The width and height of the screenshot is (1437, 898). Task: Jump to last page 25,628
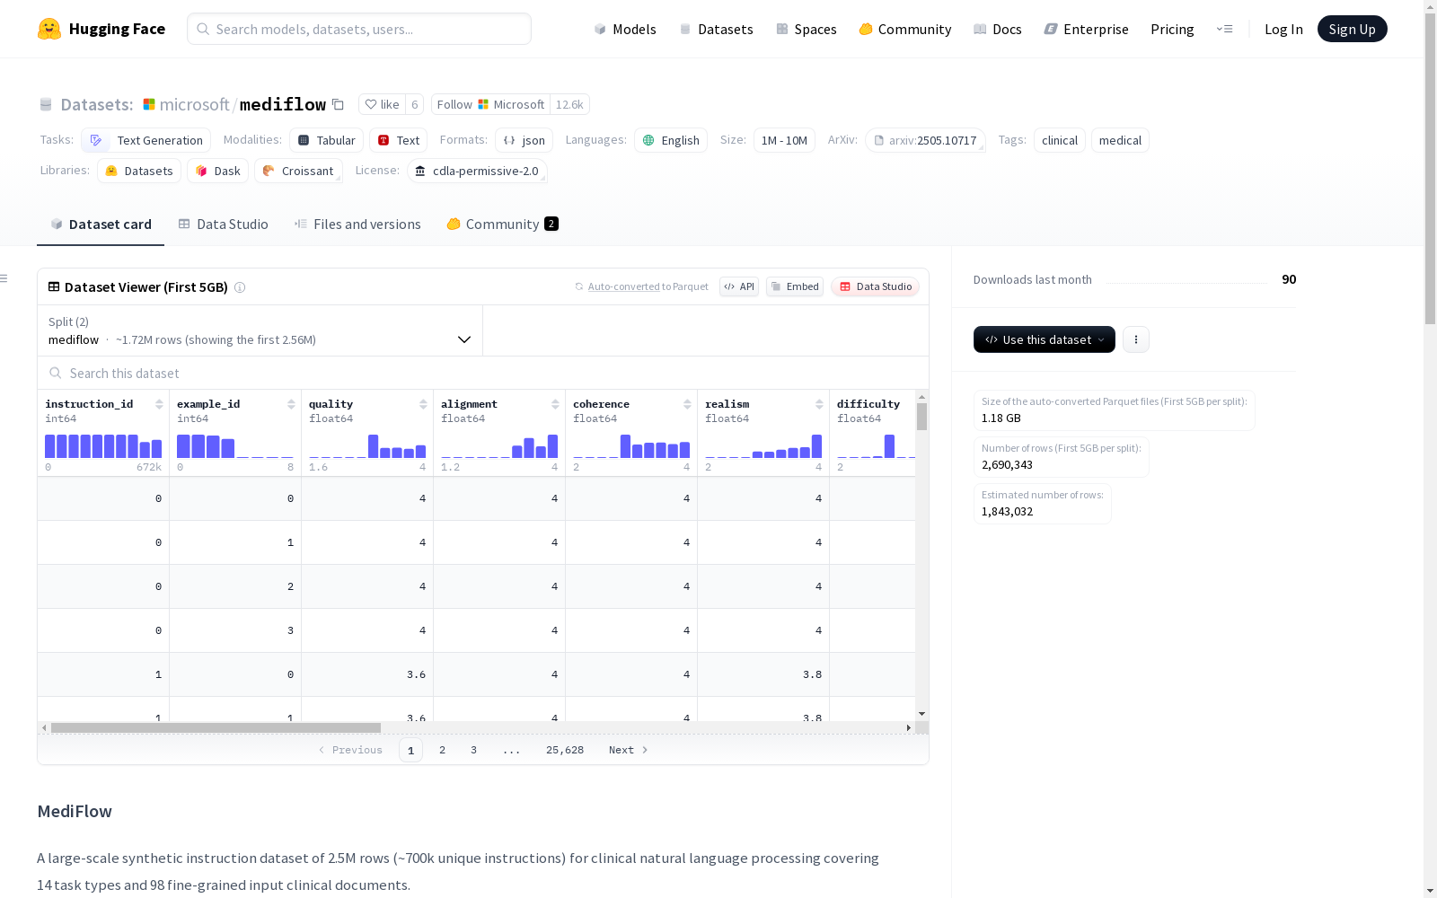[565, 750]
